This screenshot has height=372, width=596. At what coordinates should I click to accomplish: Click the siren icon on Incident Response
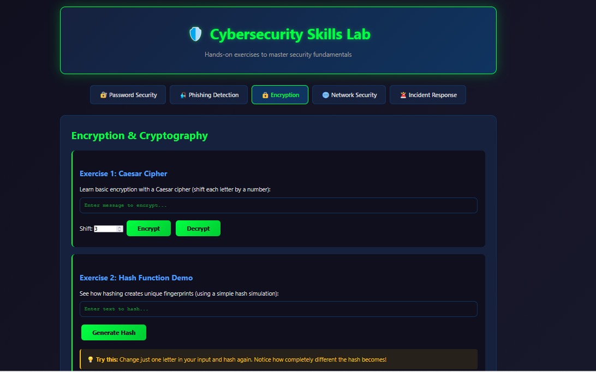pos(403,95)
